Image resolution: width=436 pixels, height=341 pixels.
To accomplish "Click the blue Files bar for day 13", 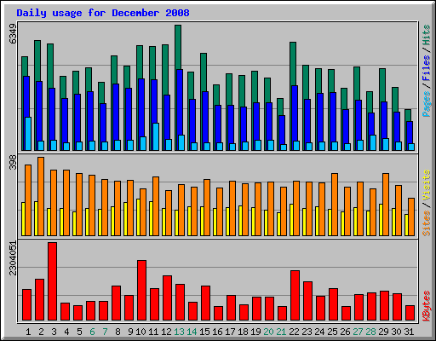I will 180,102.
